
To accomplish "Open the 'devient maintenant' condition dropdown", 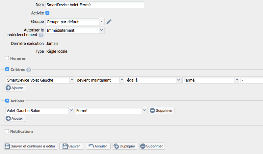I will pyautogui.click(x=100, y=80).
